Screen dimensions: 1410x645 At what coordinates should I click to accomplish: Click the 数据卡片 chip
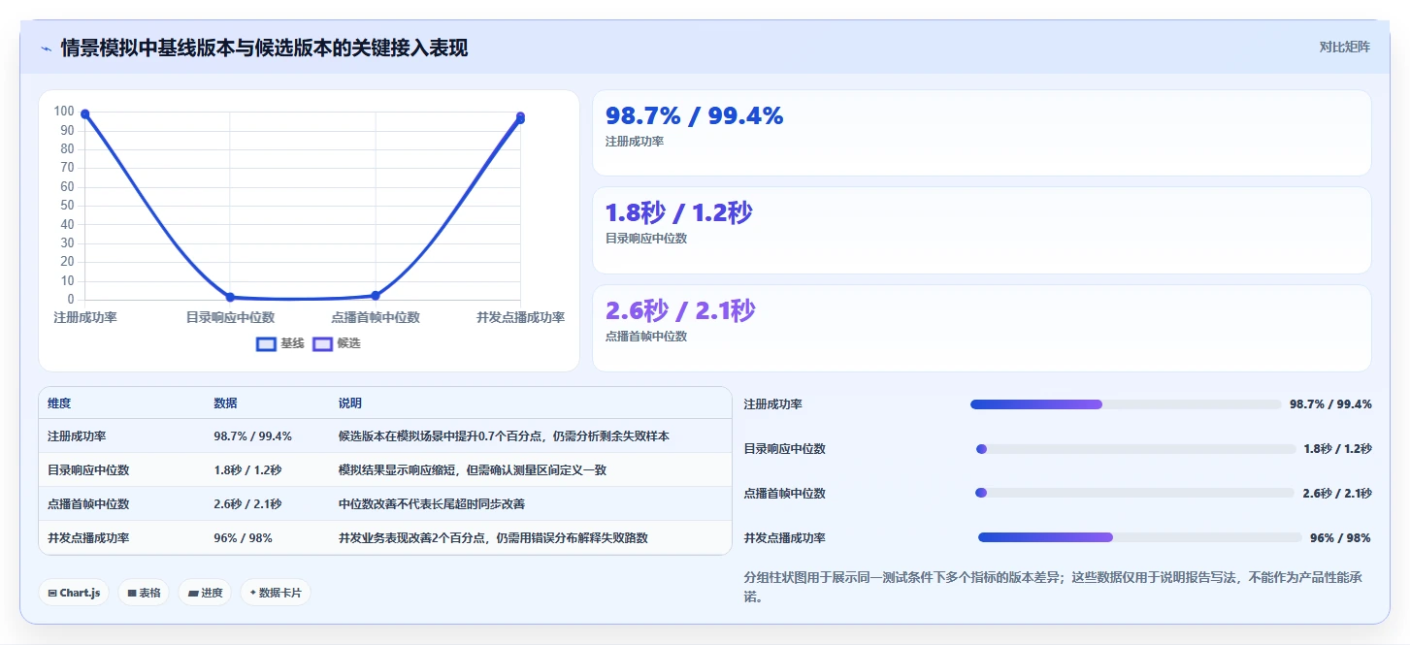pos(276,593)
